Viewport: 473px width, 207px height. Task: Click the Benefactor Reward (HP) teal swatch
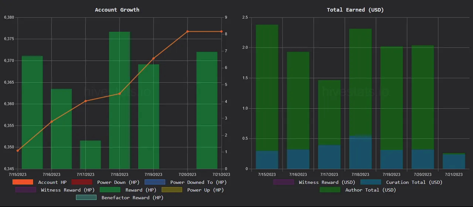point(86,197)
